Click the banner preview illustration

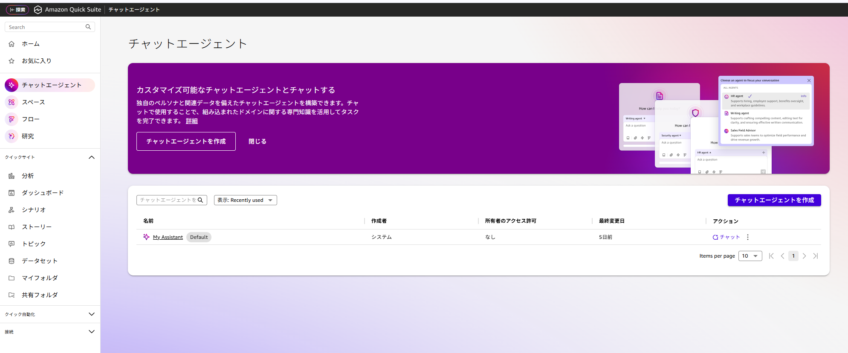coord(716,125)
